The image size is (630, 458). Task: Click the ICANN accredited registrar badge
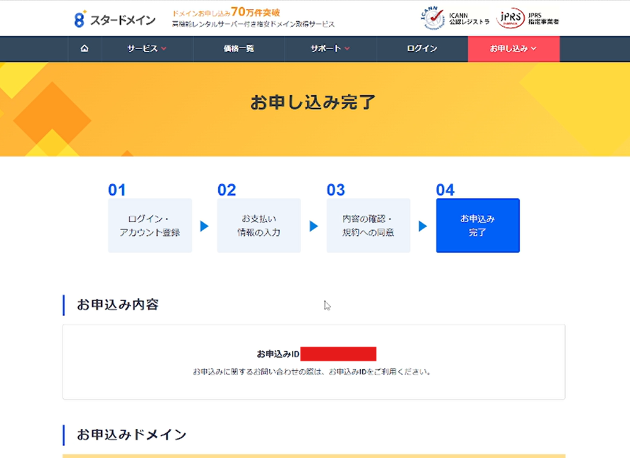(433, 18)
